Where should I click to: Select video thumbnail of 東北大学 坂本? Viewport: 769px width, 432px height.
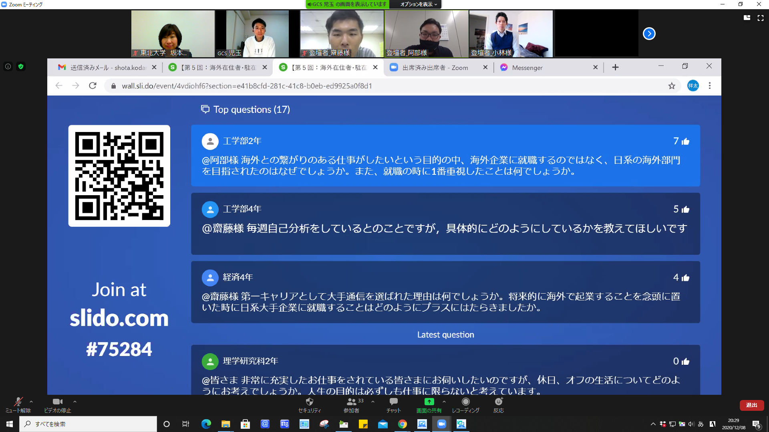point(173,34)
